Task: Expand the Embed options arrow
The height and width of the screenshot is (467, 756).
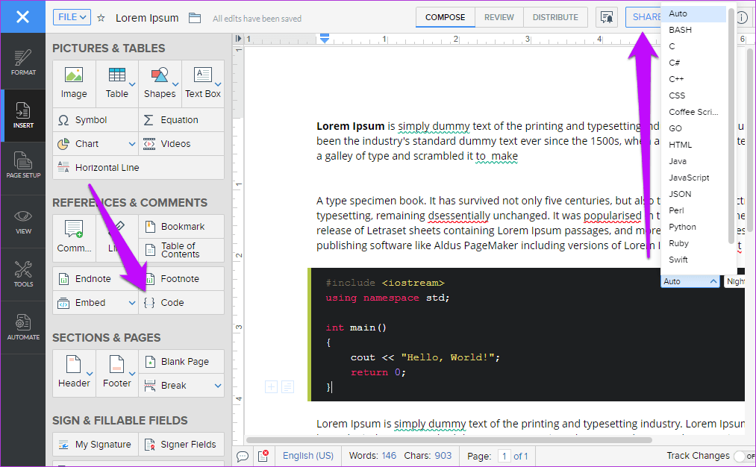Action: 132,303
